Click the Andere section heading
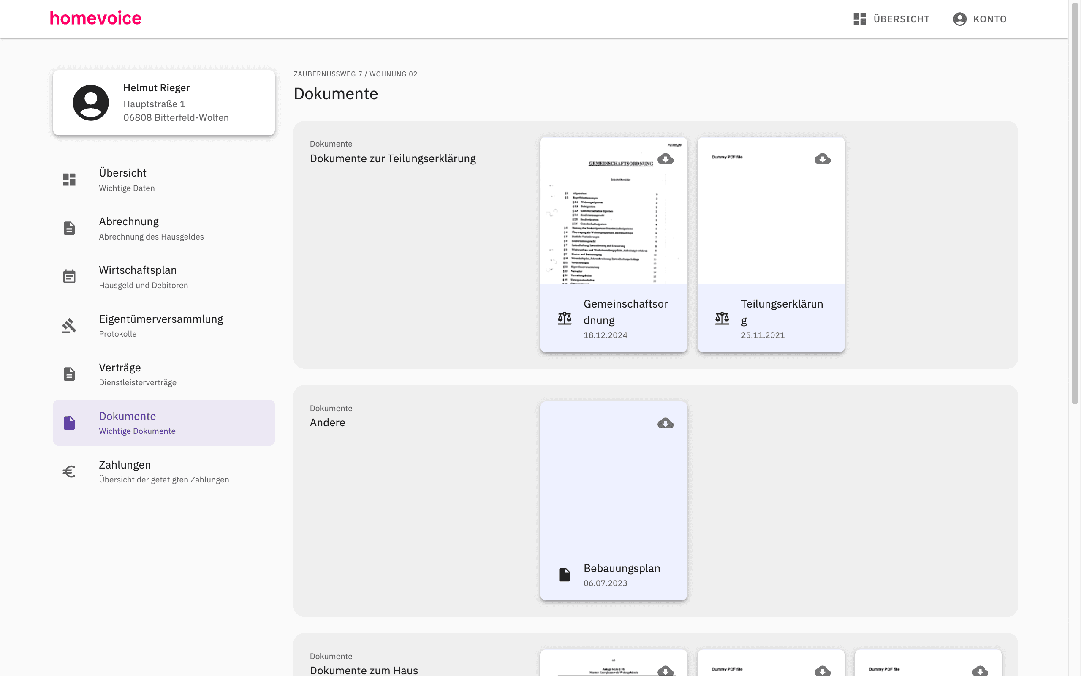Viewport: 1081px width, 676px height. [x=327, y=422]
